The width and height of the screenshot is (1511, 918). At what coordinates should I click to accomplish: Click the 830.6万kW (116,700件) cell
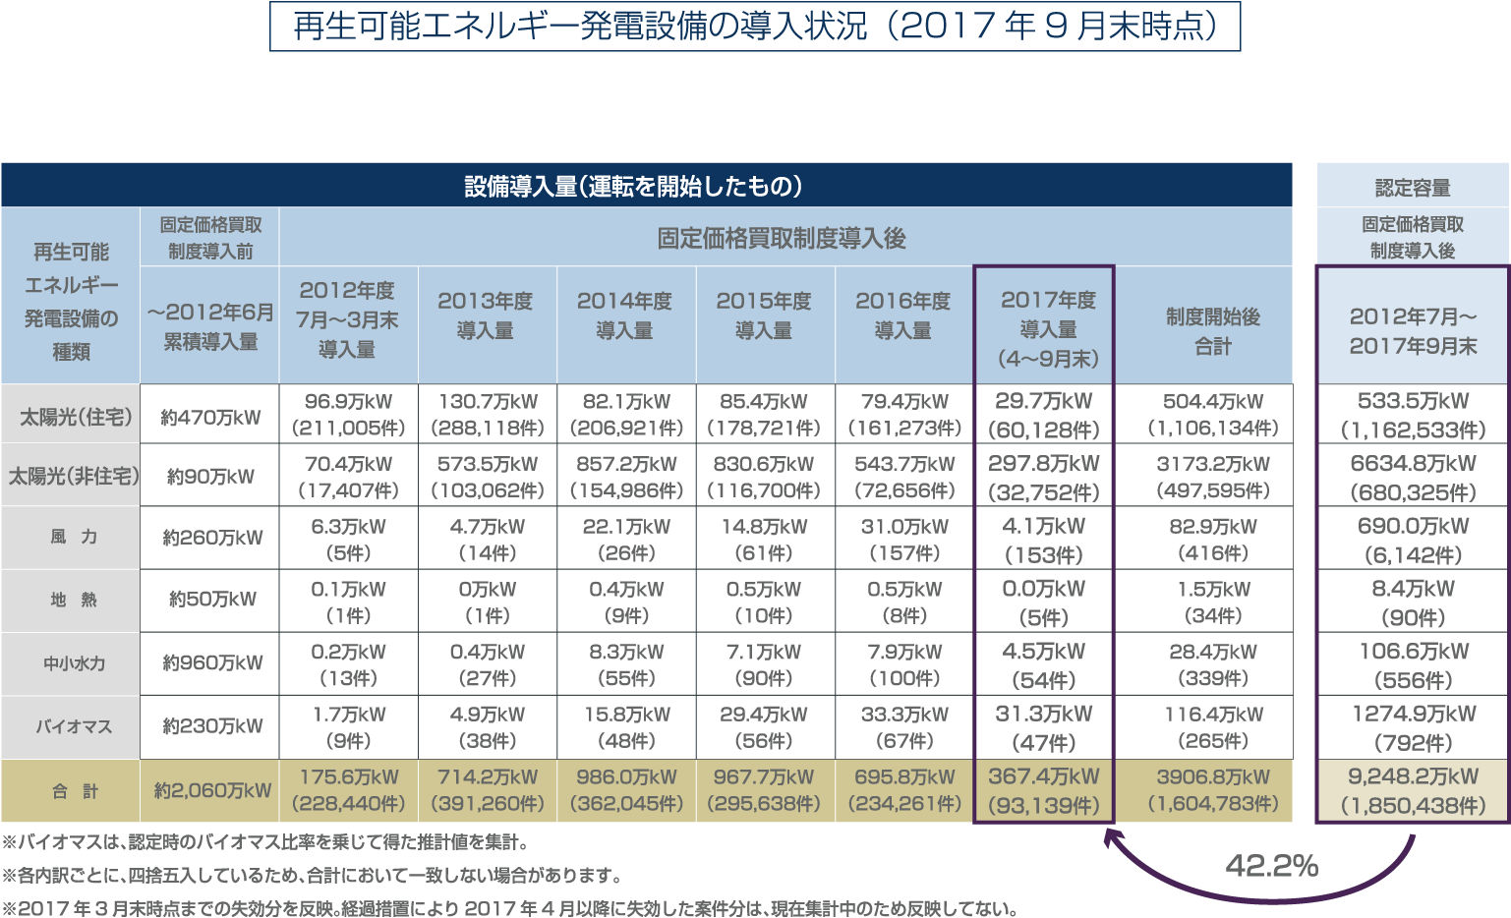pos(765,477)
